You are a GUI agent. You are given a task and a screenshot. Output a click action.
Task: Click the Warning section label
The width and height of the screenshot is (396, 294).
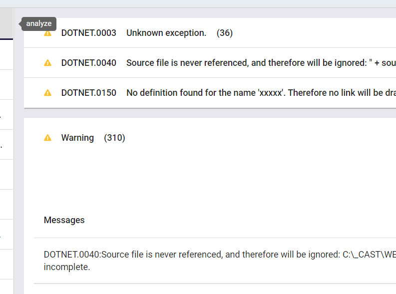[77, 138]
